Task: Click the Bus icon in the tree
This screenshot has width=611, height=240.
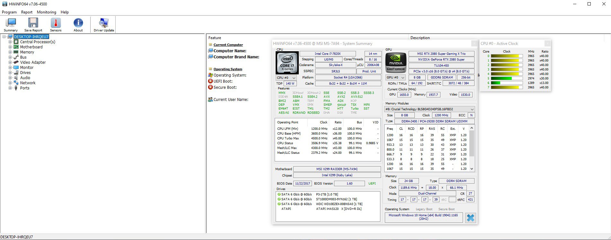Action: (x=16, y=57)
